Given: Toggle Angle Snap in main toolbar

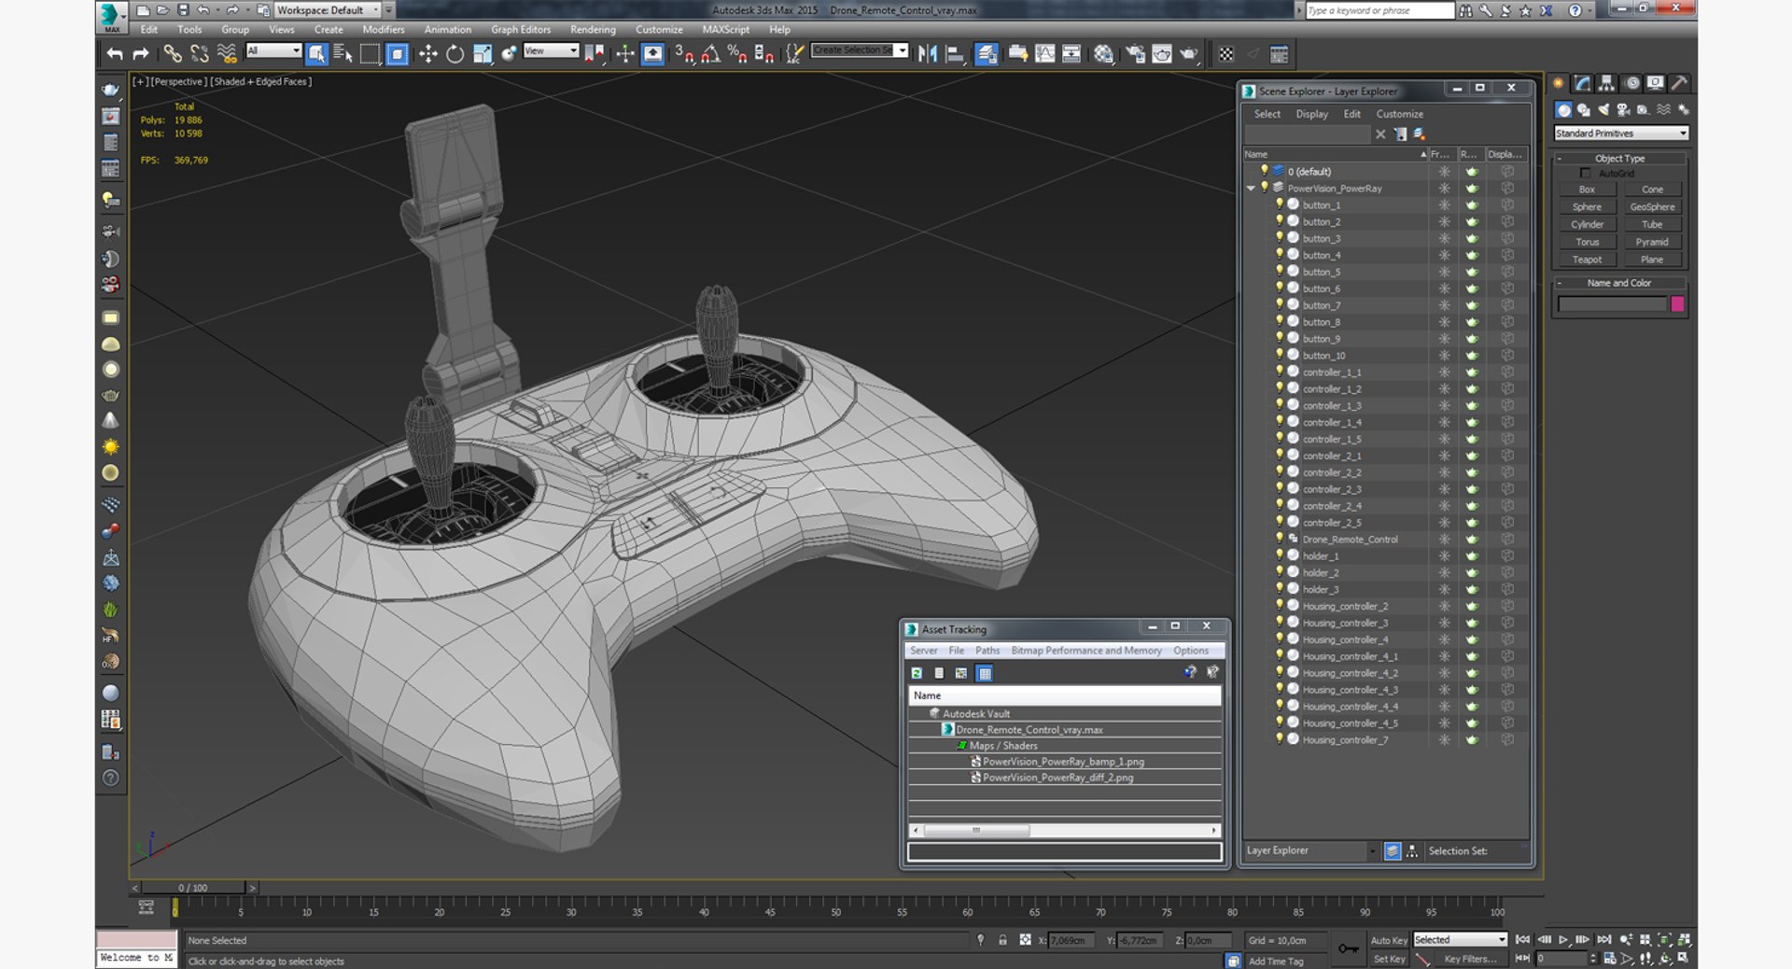Looking at the screenshot, I should tap(710, 53).
